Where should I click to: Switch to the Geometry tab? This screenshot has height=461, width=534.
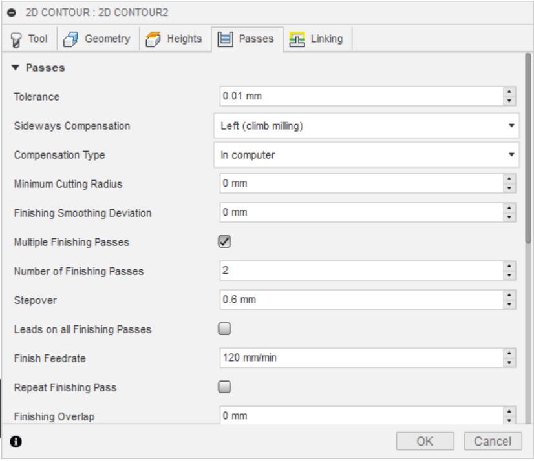coord(97,39)
